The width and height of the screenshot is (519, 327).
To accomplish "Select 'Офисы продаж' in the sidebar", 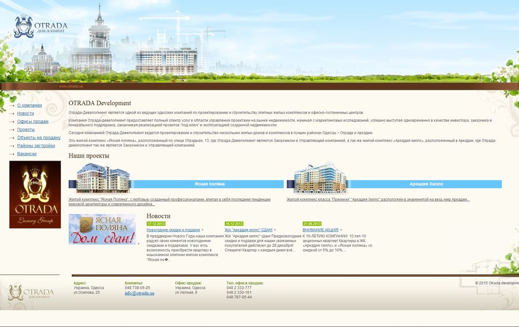I will [x=33, y=121].
